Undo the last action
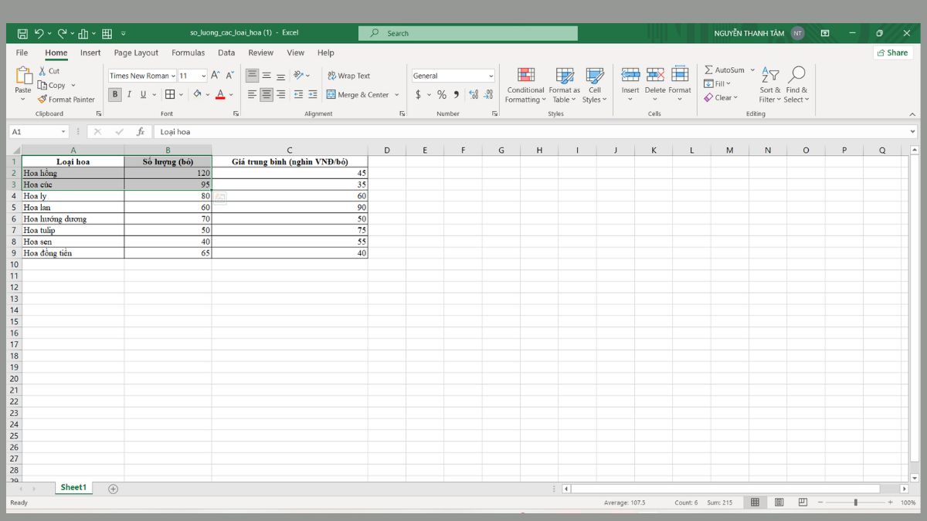927x521 pixels. tap(39, 33)
